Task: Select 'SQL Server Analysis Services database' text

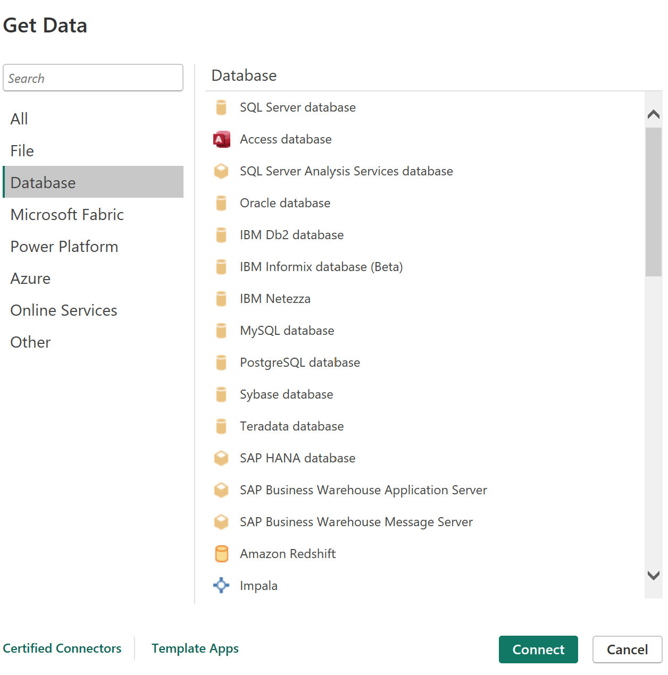Action: coord(346,171)
